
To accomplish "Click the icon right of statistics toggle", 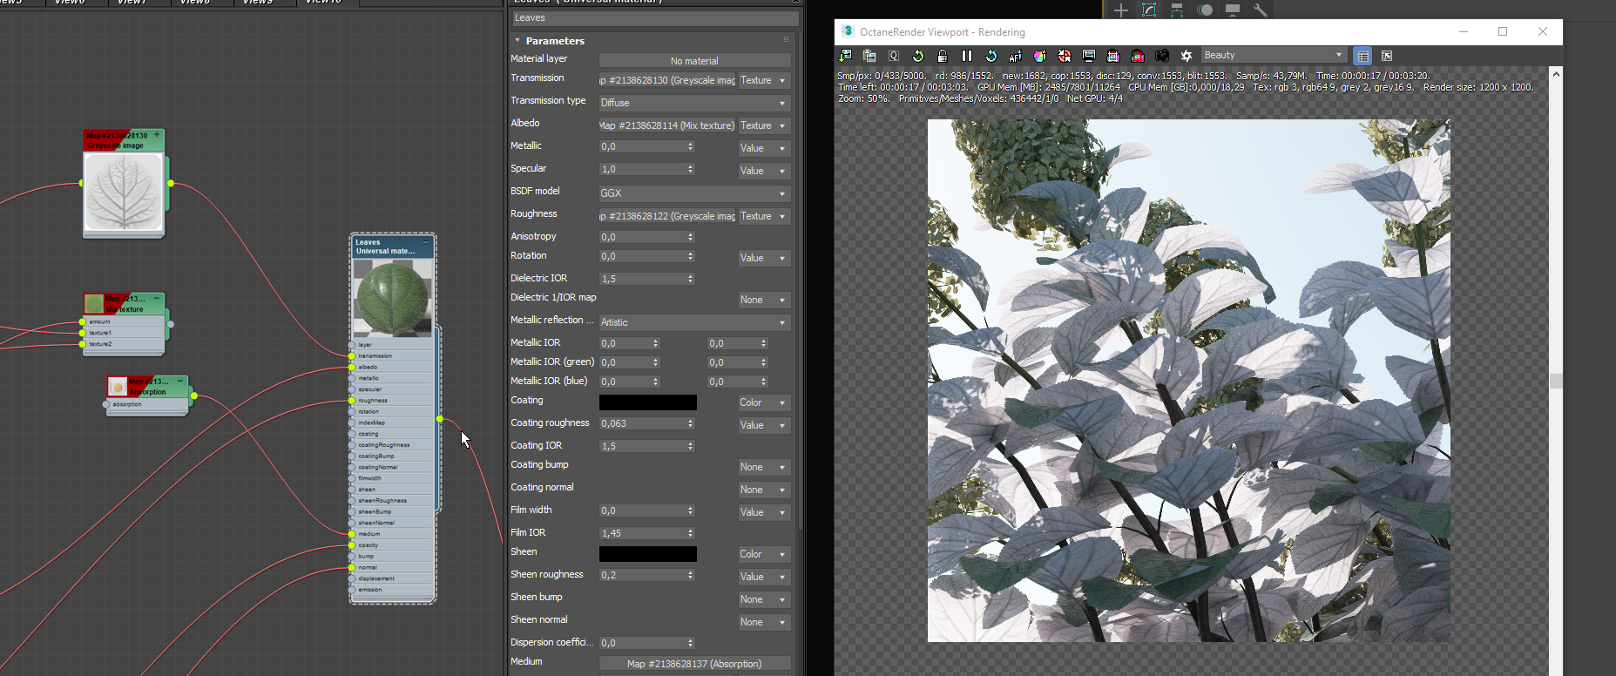I will point(1387,56).
